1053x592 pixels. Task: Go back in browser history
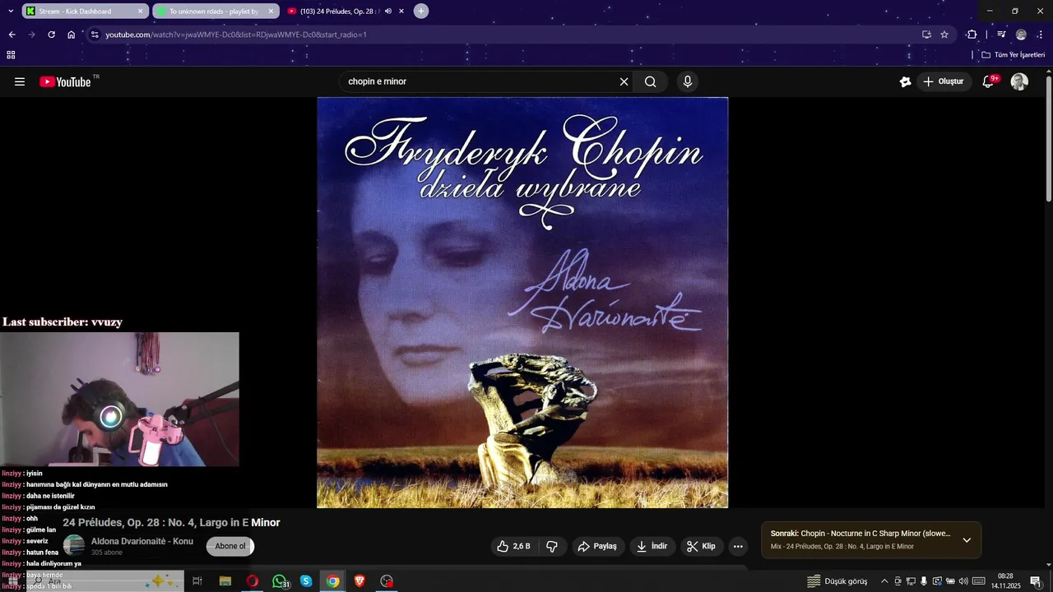pyautogui.click(x=12, y=35)
